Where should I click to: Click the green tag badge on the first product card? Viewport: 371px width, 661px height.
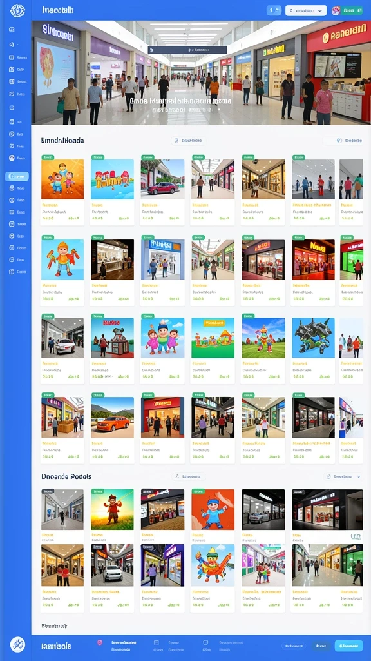(48, 158)
